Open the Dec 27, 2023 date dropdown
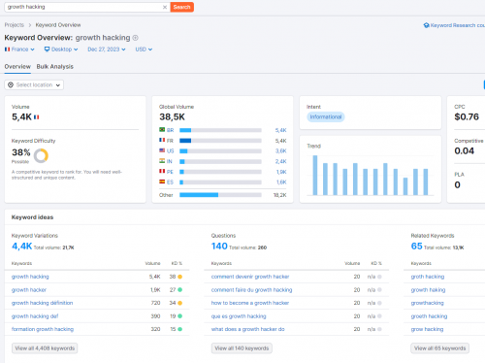The height and width of the screenshot is (363, 485). click(107, 49)
